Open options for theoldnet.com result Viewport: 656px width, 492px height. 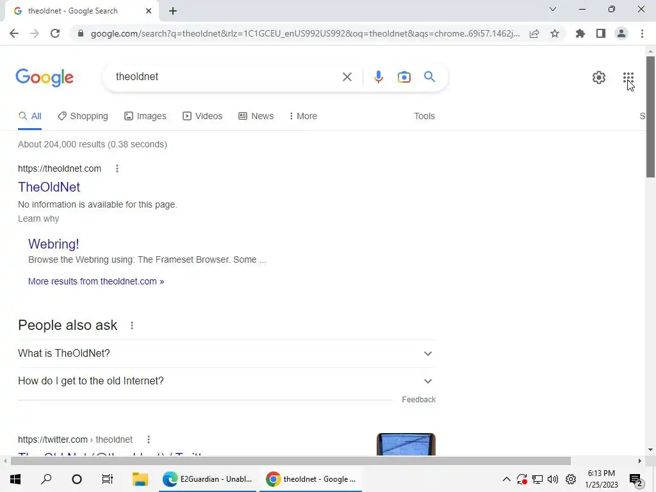coord(117,168)
